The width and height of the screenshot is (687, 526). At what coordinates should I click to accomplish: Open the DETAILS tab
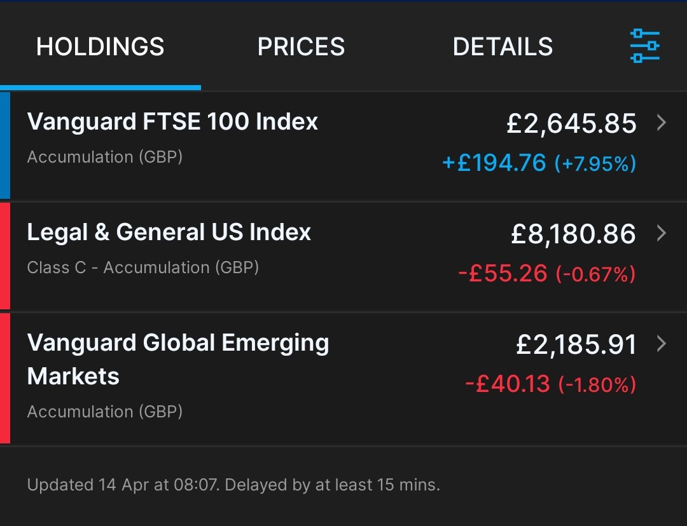[503, 47]
